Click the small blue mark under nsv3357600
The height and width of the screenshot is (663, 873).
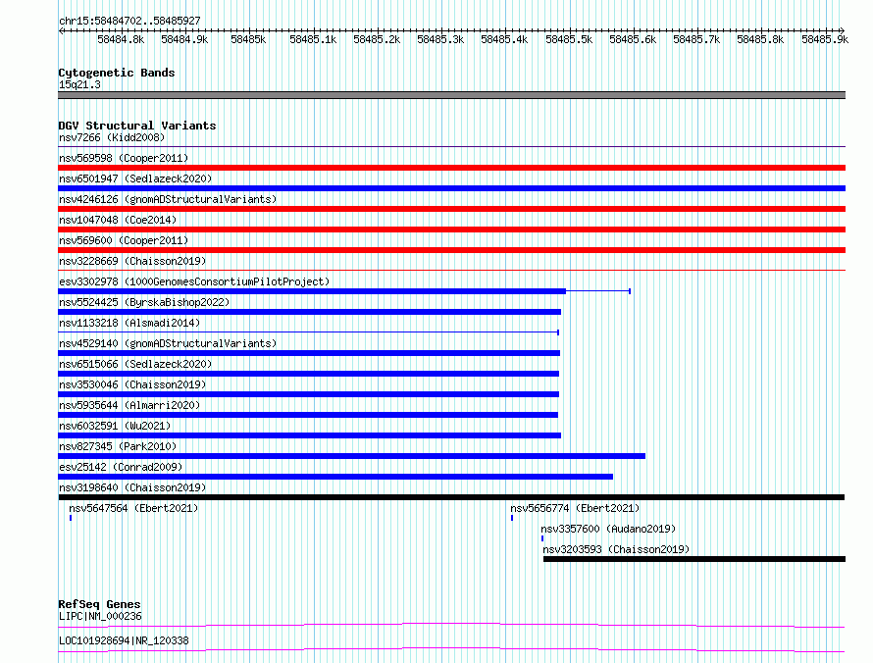click(x=542, y=538)
